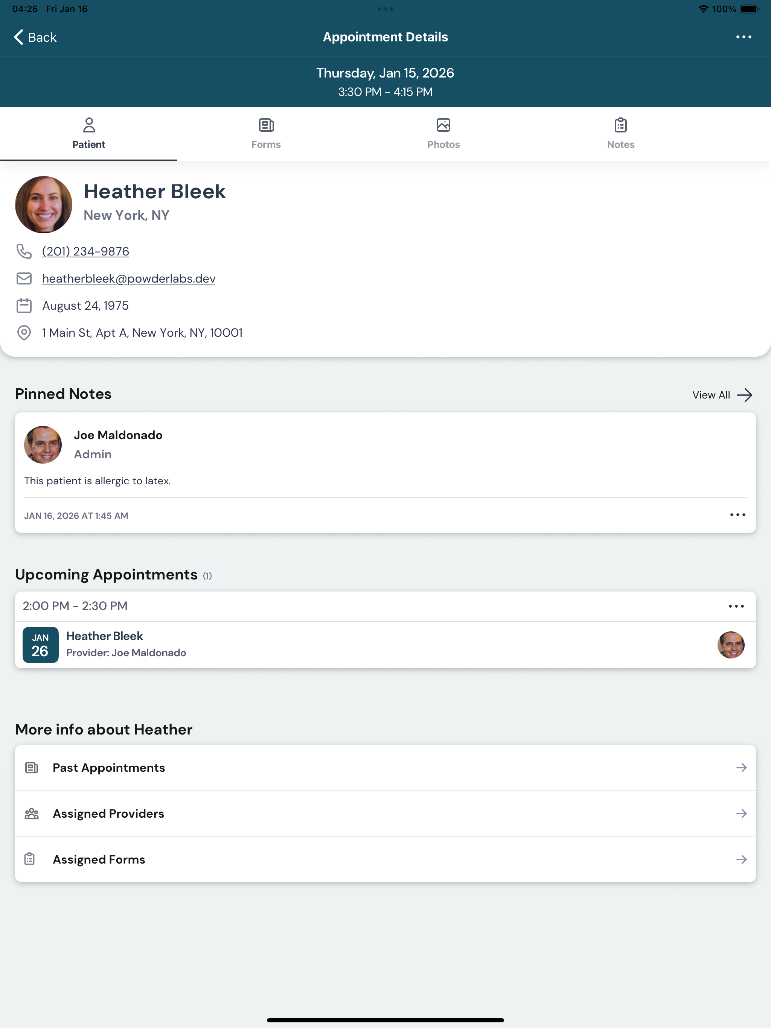Tap the home indicator bar
This screenshot has height=1028, width=771.
pos(385,1020)
